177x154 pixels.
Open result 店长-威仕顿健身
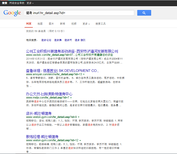point(39,113)
